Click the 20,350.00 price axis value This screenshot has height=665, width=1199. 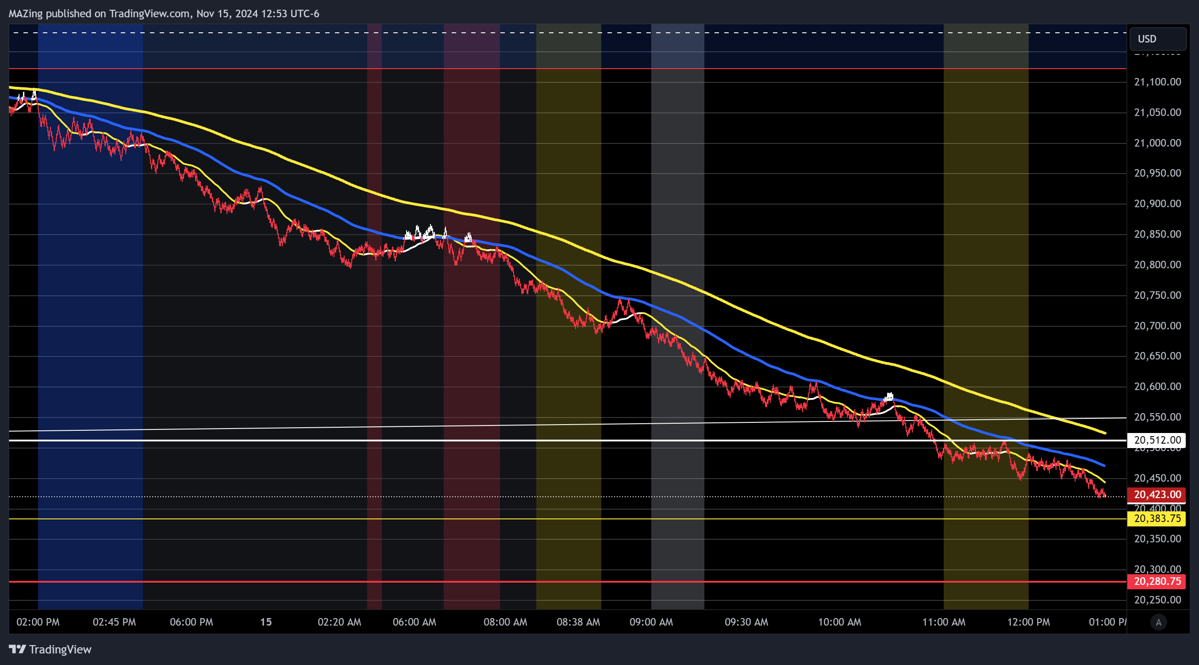point(1157,539)
